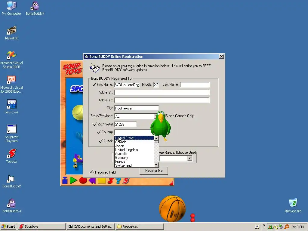Select the BonziBuddy2 desktop icon
The image size is (308, 231).
(x=11, y=181)
